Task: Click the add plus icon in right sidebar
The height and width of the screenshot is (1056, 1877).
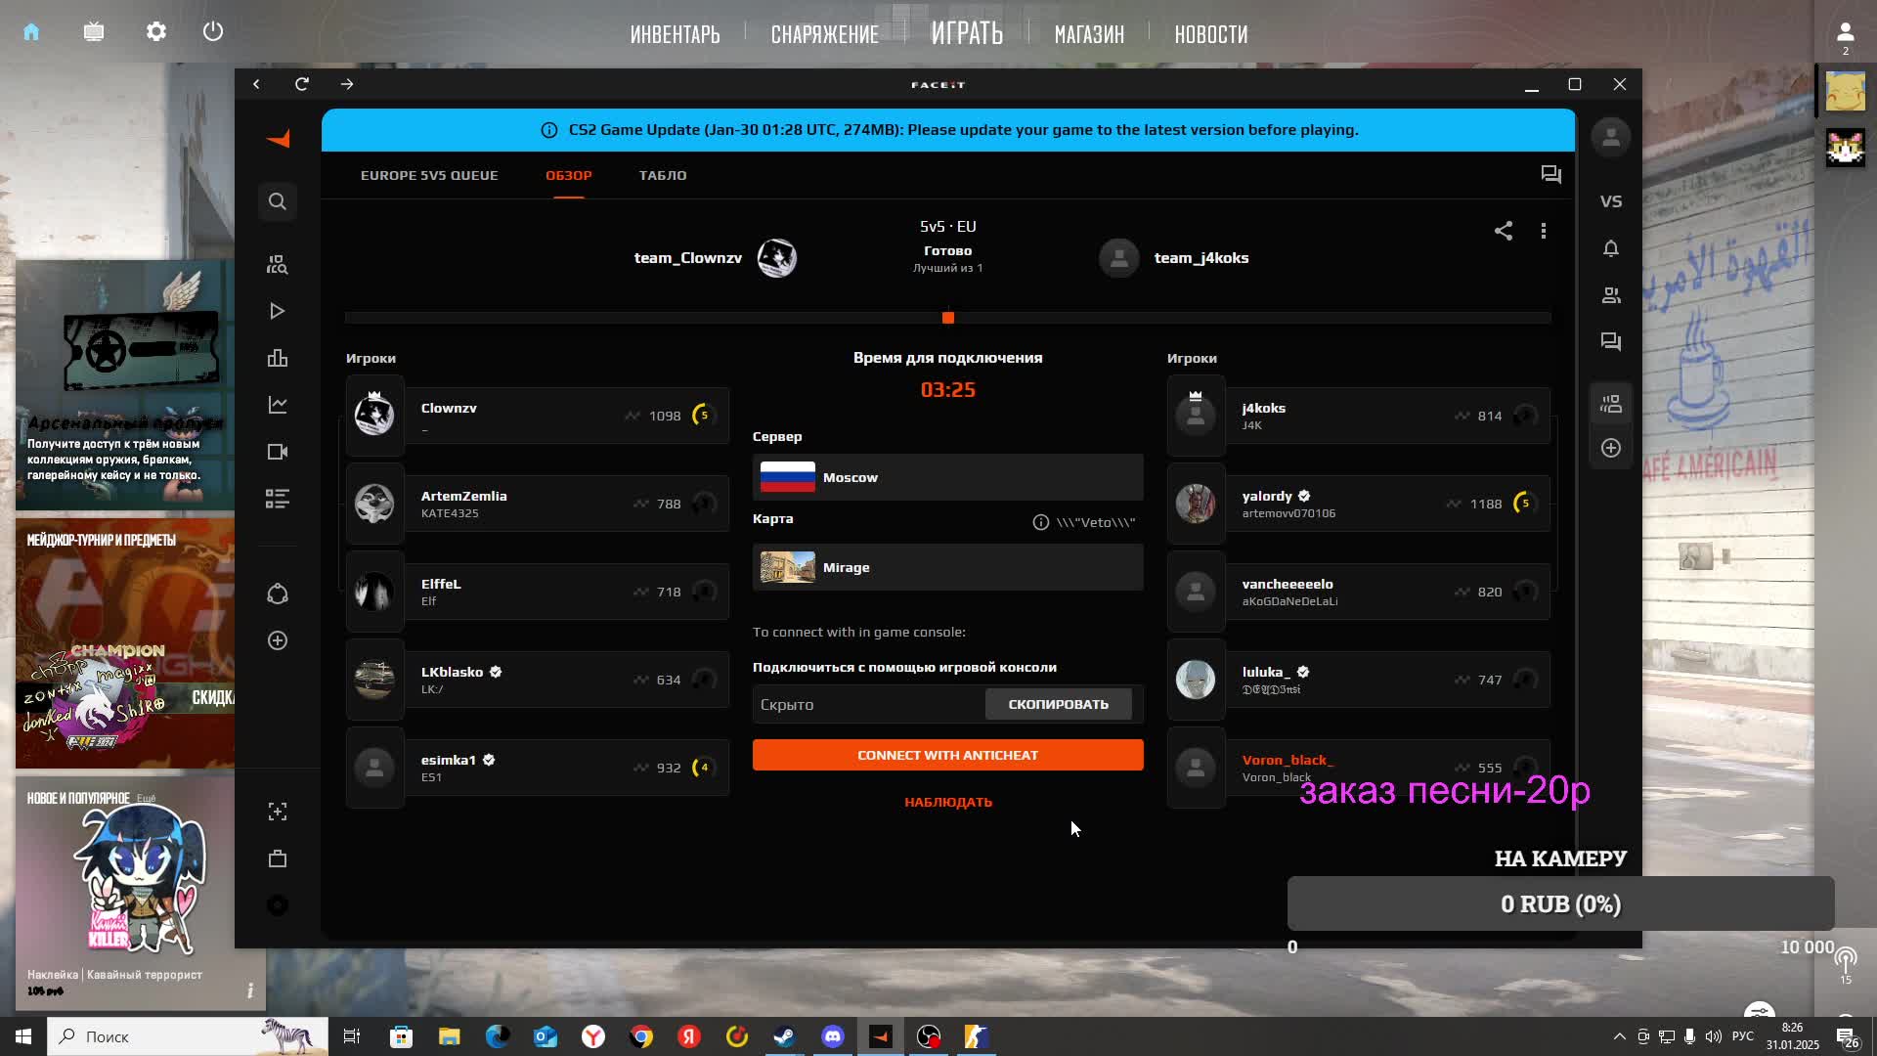Action: 1611,448
